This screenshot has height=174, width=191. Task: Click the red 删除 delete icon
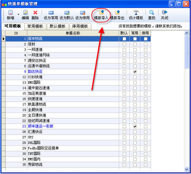tap(35, 13)
